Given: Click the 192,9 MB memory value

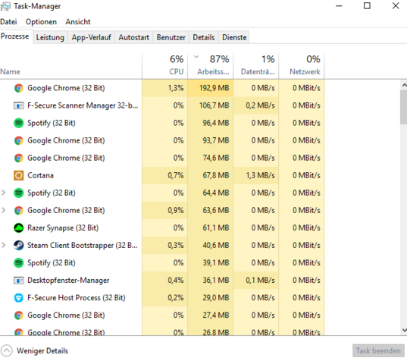Looking at the screenshot, I should (x=214, y=88).
